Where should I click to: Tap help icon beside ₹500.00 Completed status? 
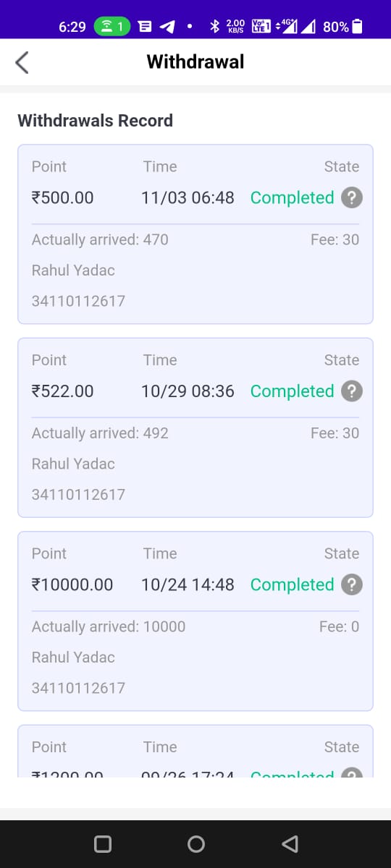[351, 197]
